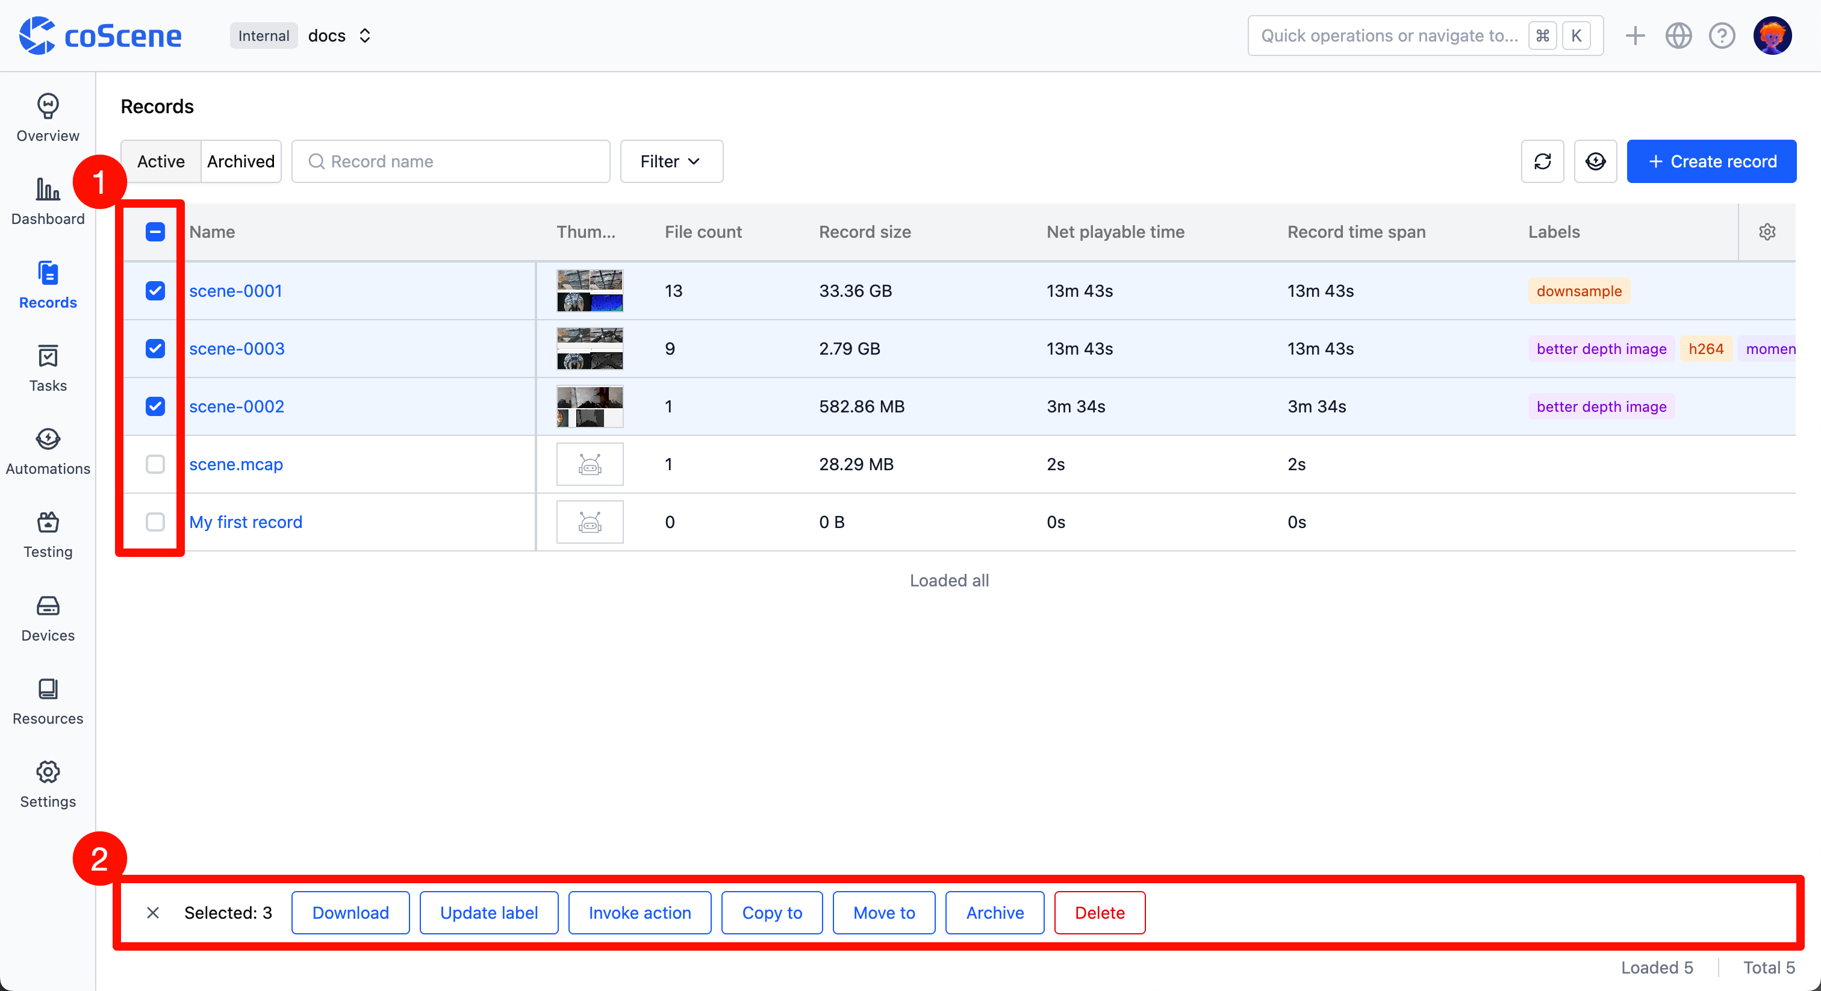Select the Active tab
1821x991 pixels.
(x=160, y=161)
